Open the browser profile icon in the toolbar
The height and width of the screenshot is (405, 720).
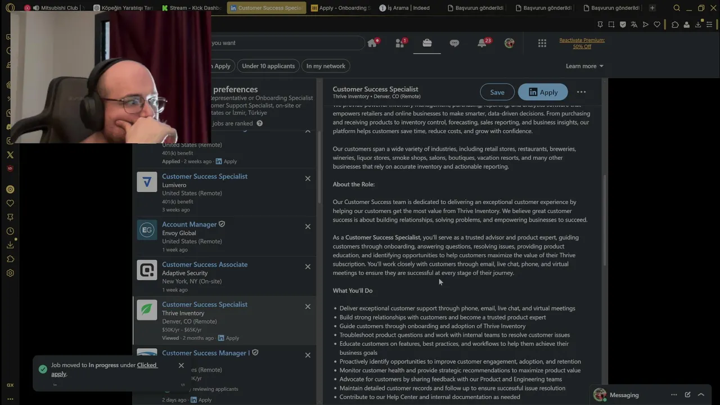(687, 25)
